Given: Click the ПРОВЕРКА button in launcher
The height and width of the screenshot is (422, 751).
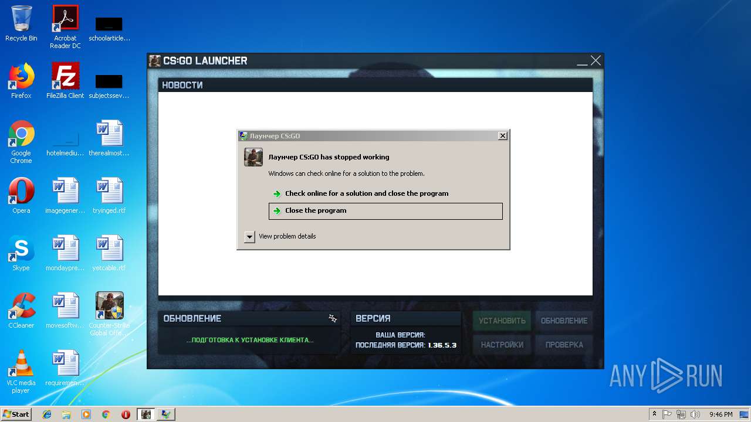Looking at the screenshot, I should [564, 345].
